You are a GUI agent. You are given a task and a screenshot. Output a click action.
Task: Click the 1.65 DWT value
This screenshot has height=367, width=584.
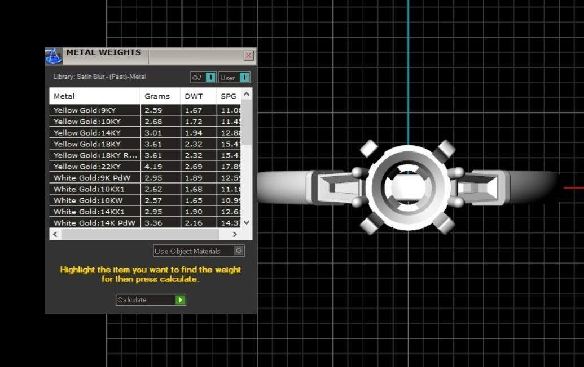tap(194, 200)
